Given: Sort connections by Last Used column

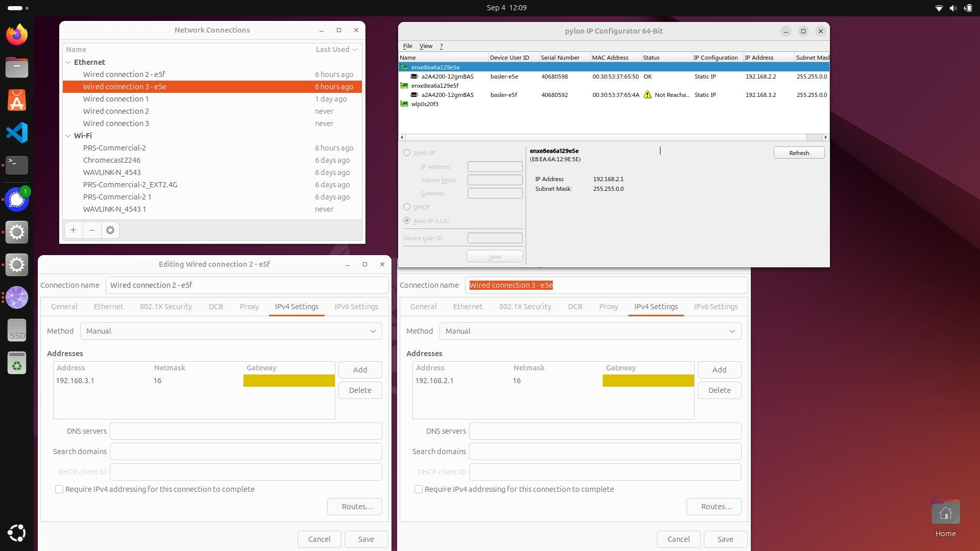Looking at the screenshot, I should click(x=336, y=49).
